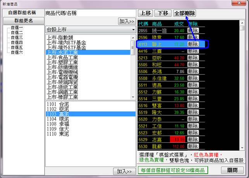Choose the 上市-境內ETF基金 category

pos(66,42)
